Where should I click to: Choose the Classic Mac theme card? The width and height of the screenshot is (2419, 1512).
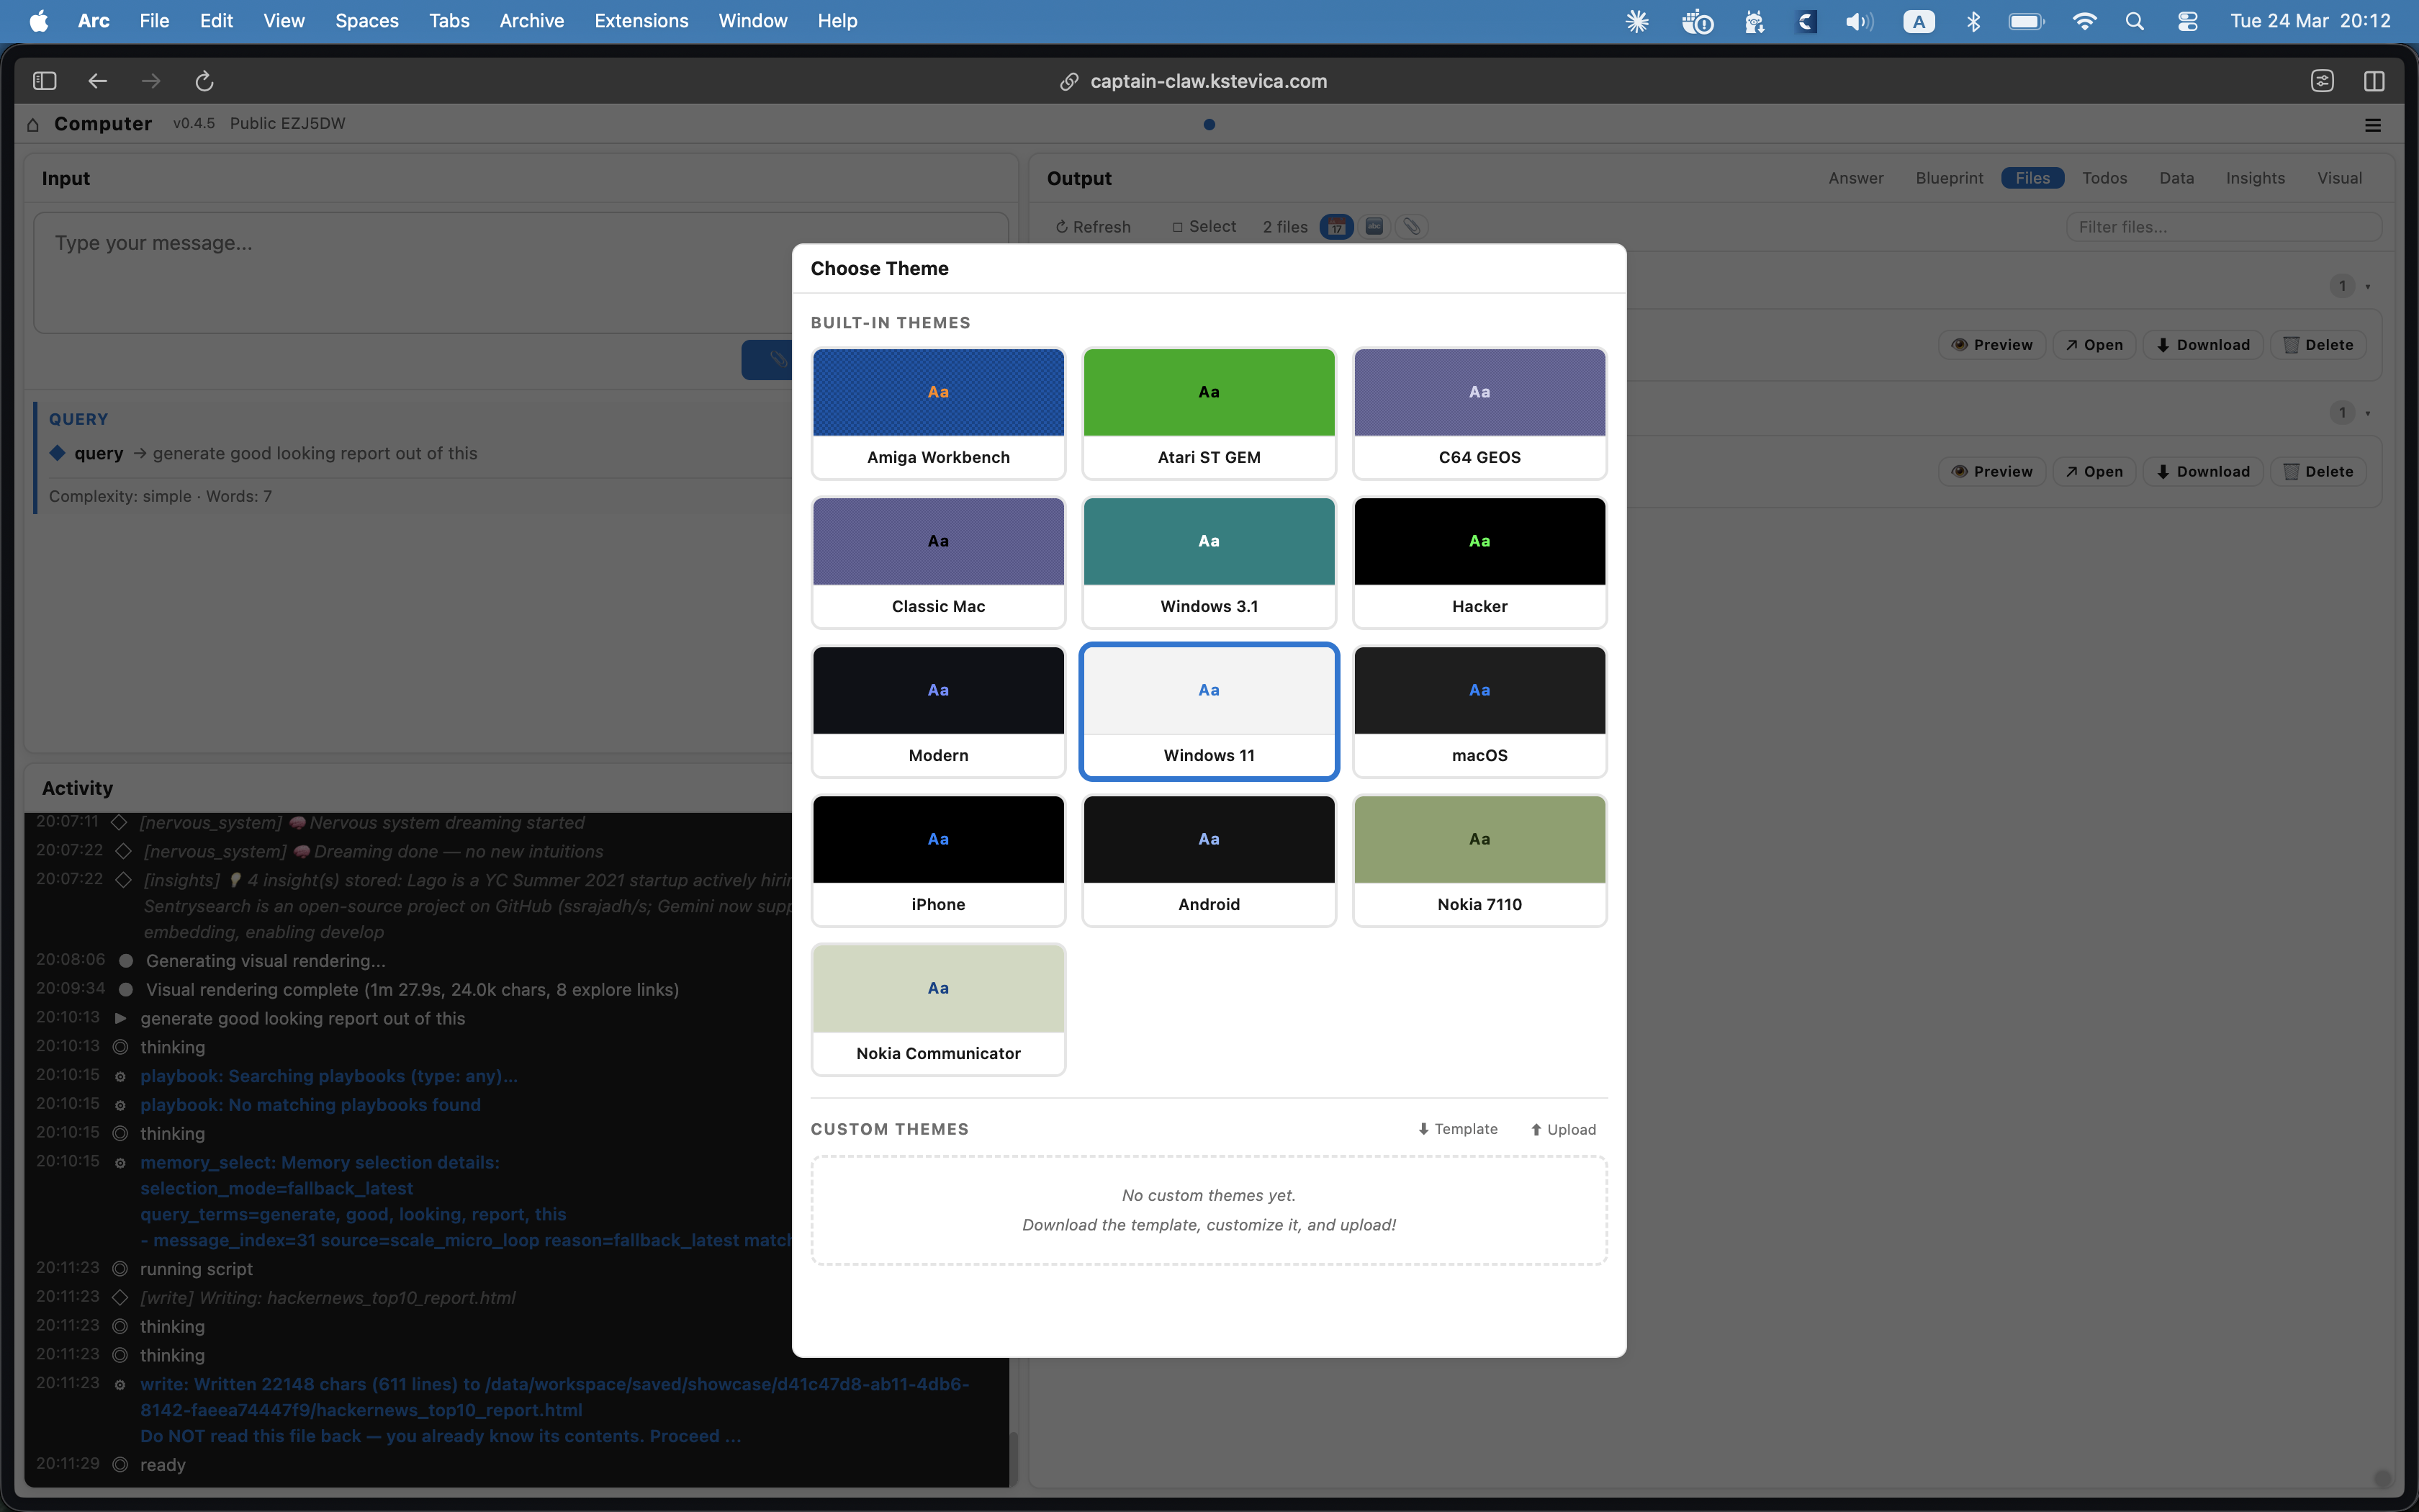[x=937, y=563]
